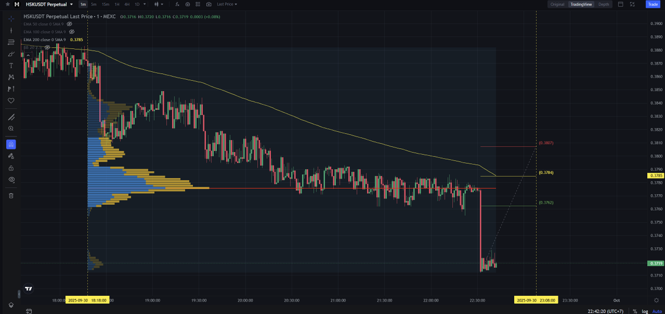
Task: Select the 1m timeframe
Action: [x=83, y=4]
